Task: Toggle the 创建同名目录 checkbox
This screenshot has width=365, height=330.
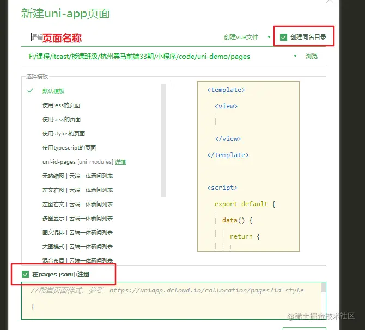Action: [x=283, y=37]
